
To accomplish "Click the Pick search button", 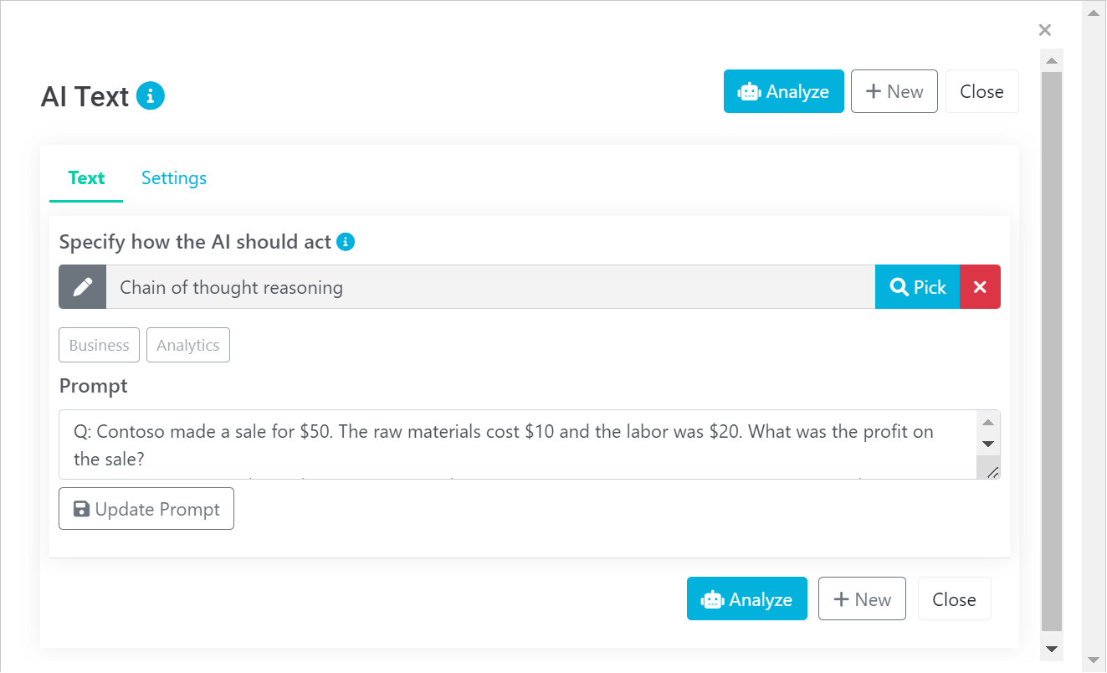I will point(917,287).
